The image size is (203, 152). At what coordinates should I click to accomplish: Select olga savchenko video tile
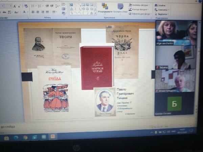[176, 33]
